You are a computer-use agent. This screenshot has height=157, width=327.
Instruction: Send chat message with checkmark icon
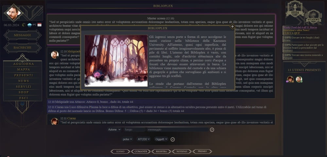(212, 130)
